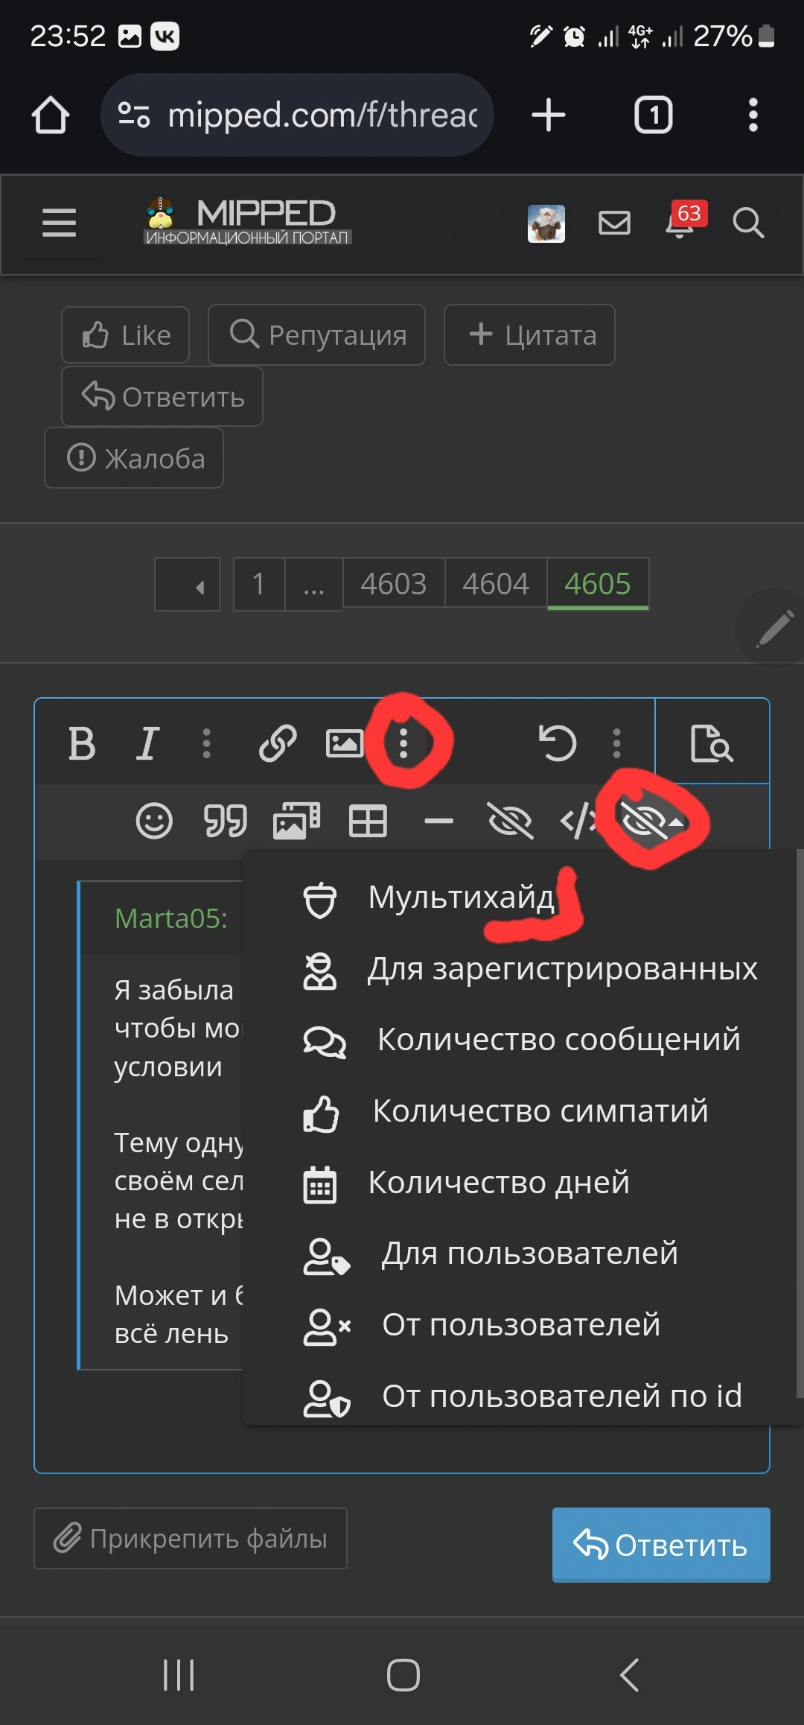Select current page 4605
Image resolution: width=804 pixels, height=1725 pixels.
pyautogui.click(x=598, y=585)
